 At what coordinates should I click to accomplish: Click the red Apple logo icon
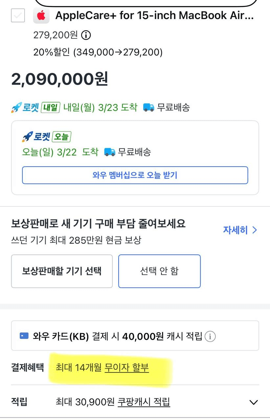[x=41, y=15]
